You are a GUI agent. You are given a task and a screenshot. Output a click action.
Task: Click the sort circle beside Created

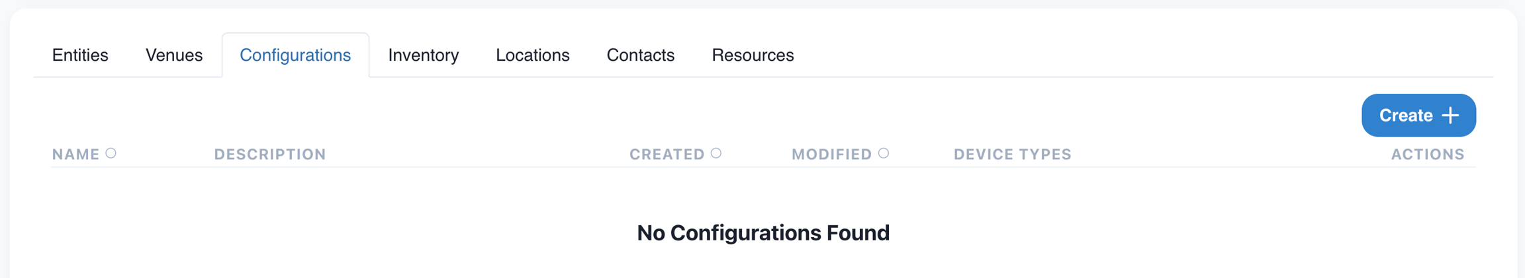716,153
